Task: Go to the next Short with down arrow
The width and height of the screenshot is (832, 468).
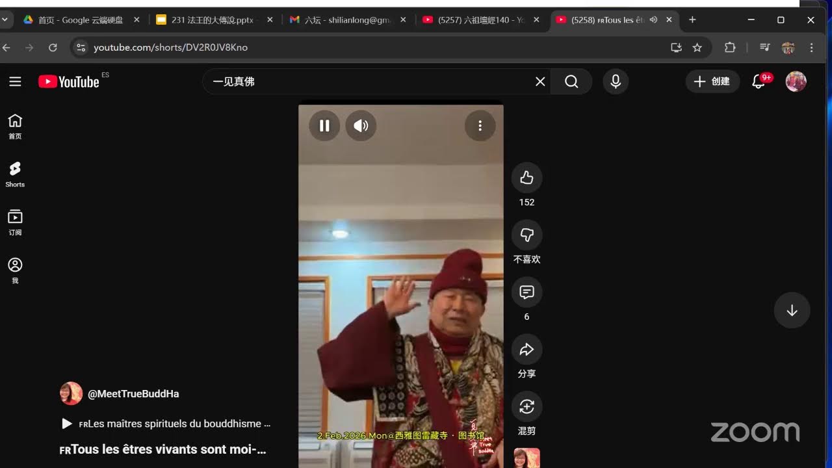Action: 792,310
